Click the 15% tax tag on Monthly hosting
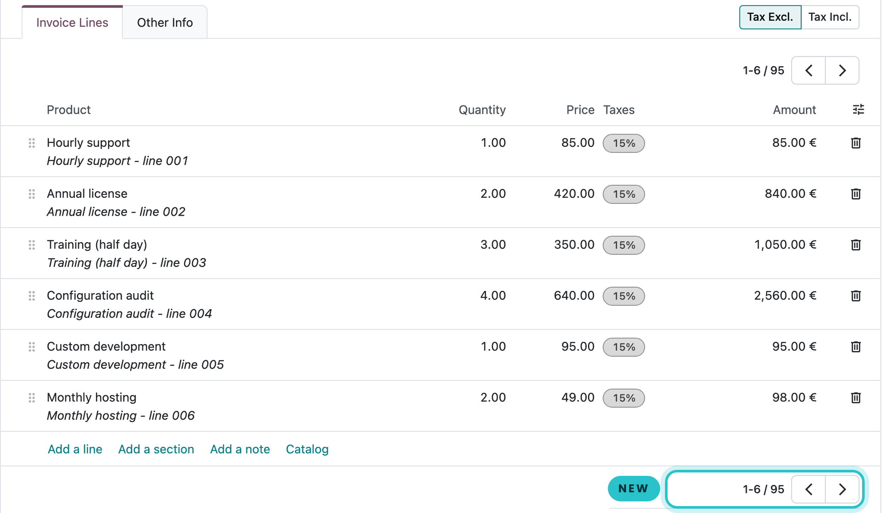This screenshot has height=513, width=882. [x=624, y=398]
